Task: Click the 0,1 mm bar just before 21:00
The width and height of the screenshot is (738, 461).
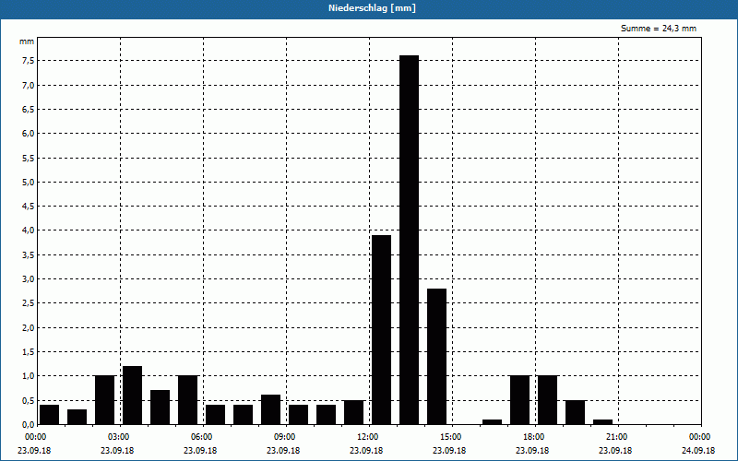Action: (x=603, y=422)
